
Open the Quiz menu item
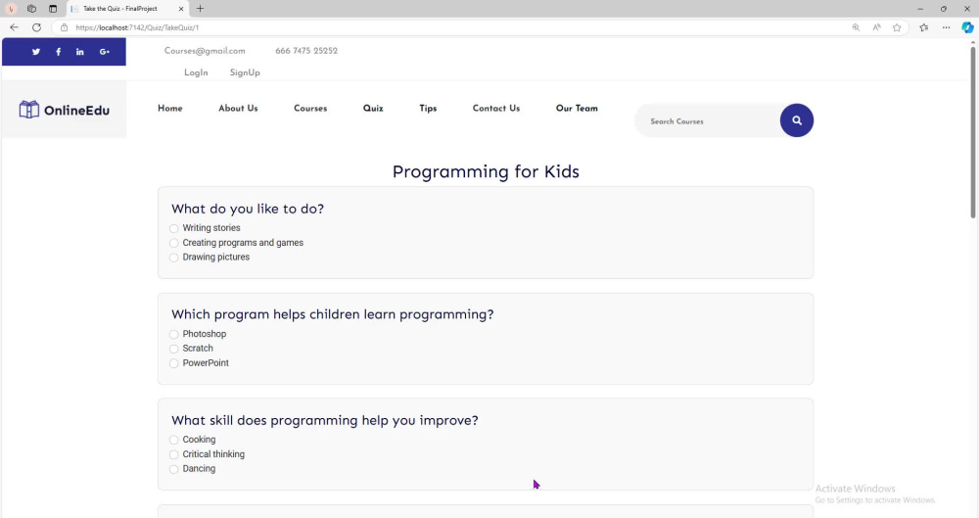click(x=373, y=108)
